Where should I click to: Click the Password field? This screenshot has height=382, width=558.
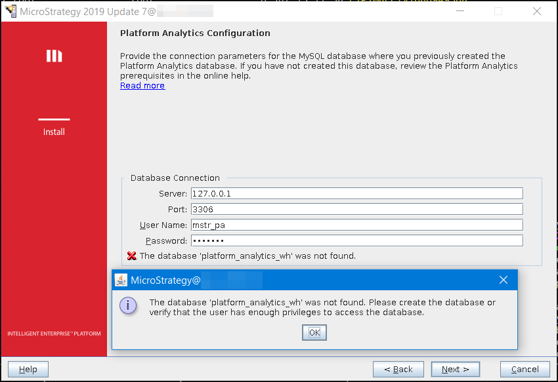(357, 240)
